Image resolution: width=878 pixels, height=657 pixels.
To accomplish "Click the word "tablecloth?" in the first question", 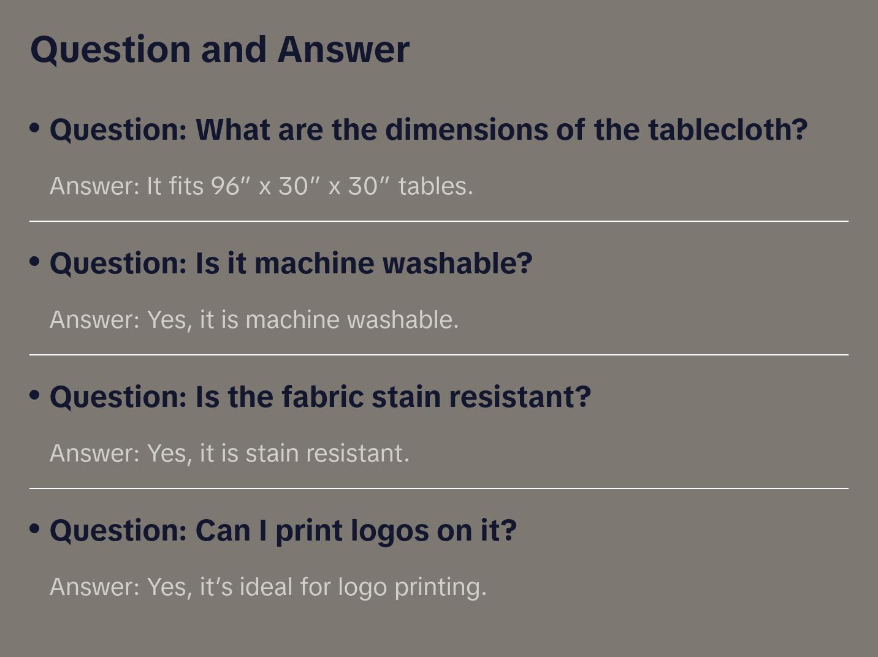I will click(x=728, y=130).
